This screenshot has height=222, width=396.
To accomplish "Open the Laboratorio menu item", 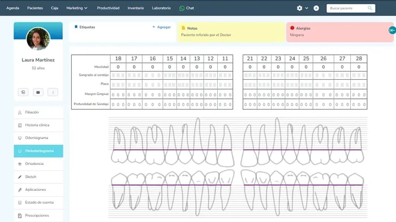I will [161, 8].
